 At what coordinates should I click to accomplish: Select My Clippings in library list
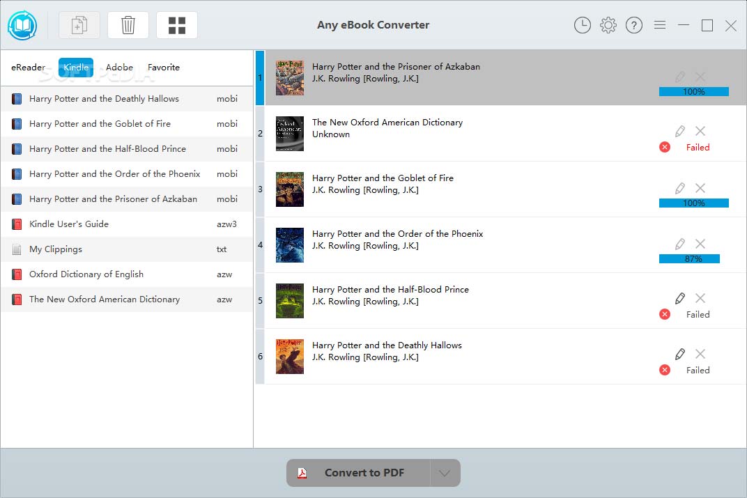pyautogui.click(x=126, y=249)
